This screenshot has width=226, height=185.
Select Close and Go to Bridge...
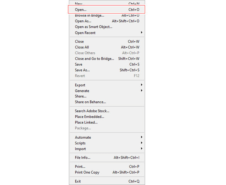pyautogui.click(x=107, y=59)
